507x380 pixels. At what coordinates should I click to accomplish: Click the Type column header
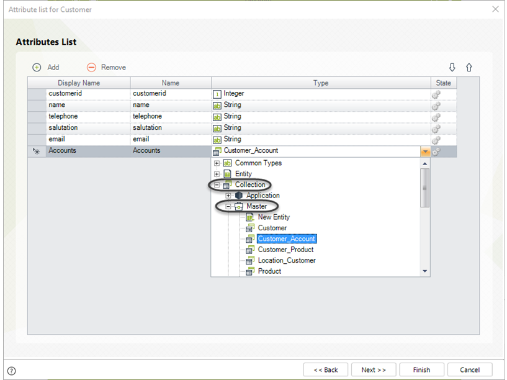coord(321,83)
